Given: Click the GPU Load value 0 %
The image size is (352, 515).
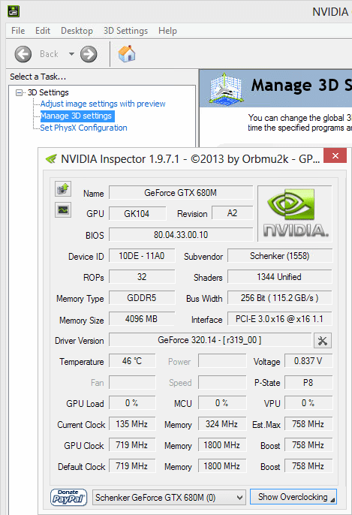Looking at the screenshot, I should click(132, 403).
